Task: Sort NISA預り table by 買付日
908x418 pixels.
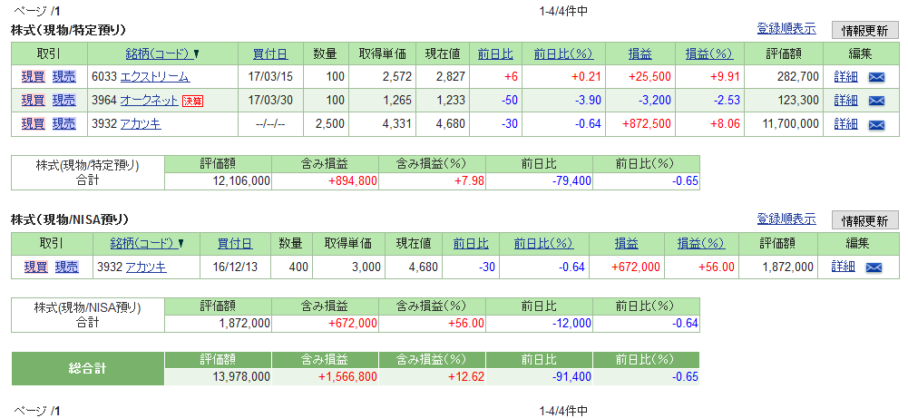Action: [235, 244]
